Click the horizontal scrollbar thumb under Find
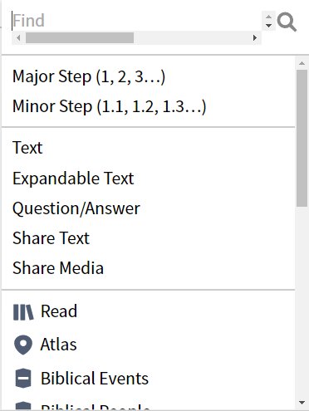 (80, 37)
